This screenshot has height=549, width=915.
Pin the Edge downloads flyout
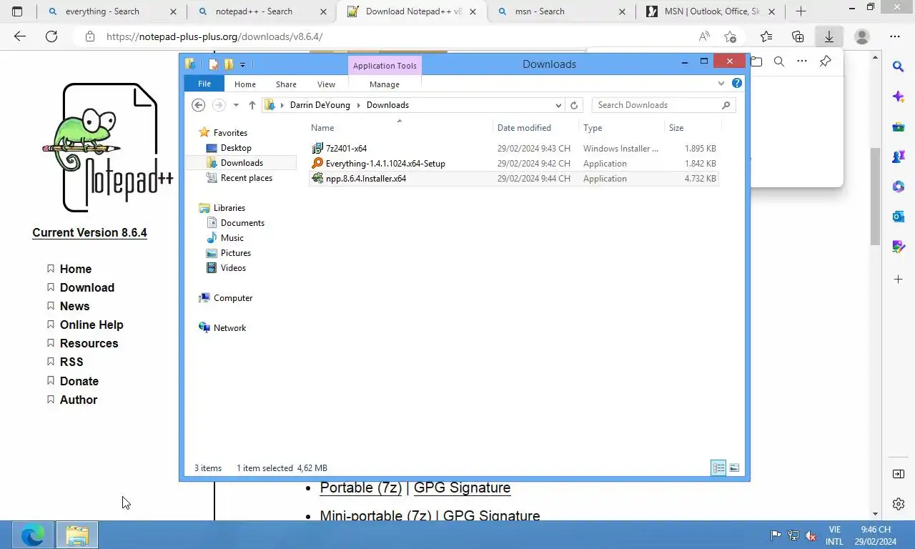pyautogui.click(x=825, y=61)
